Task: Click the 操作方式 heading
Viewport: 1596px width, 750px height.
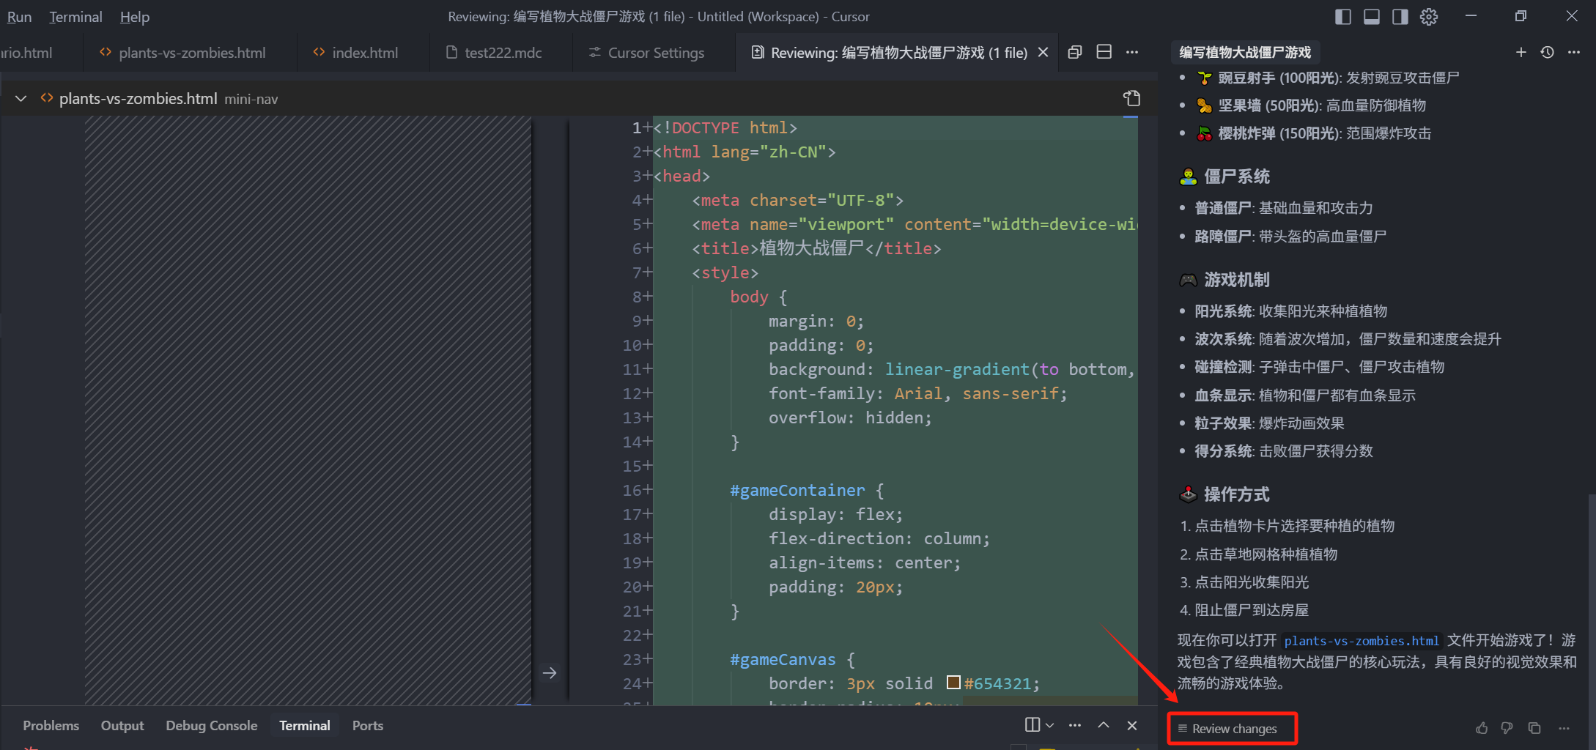Action: (1237, 494)
